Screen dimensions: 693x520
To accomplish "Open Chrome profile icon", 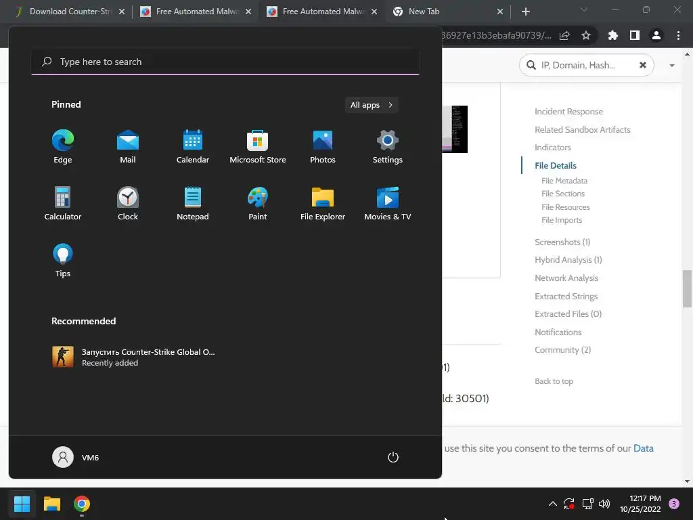I will pyautogui.click(x=656, y=35).
